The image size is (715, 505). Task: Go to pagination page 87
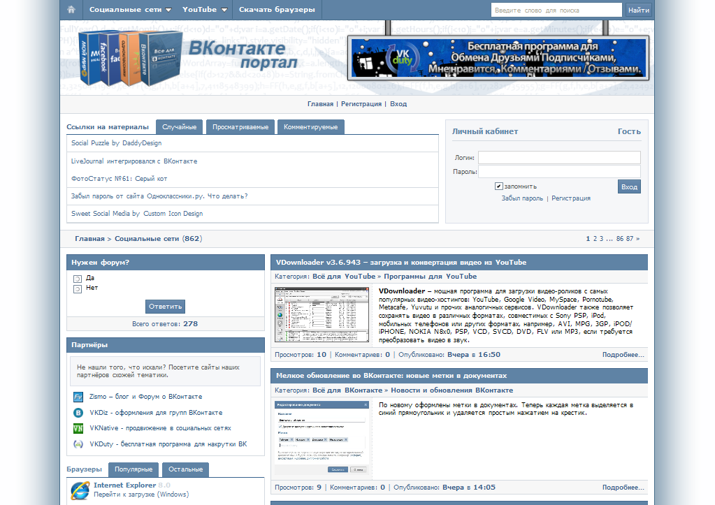(630, 239)
